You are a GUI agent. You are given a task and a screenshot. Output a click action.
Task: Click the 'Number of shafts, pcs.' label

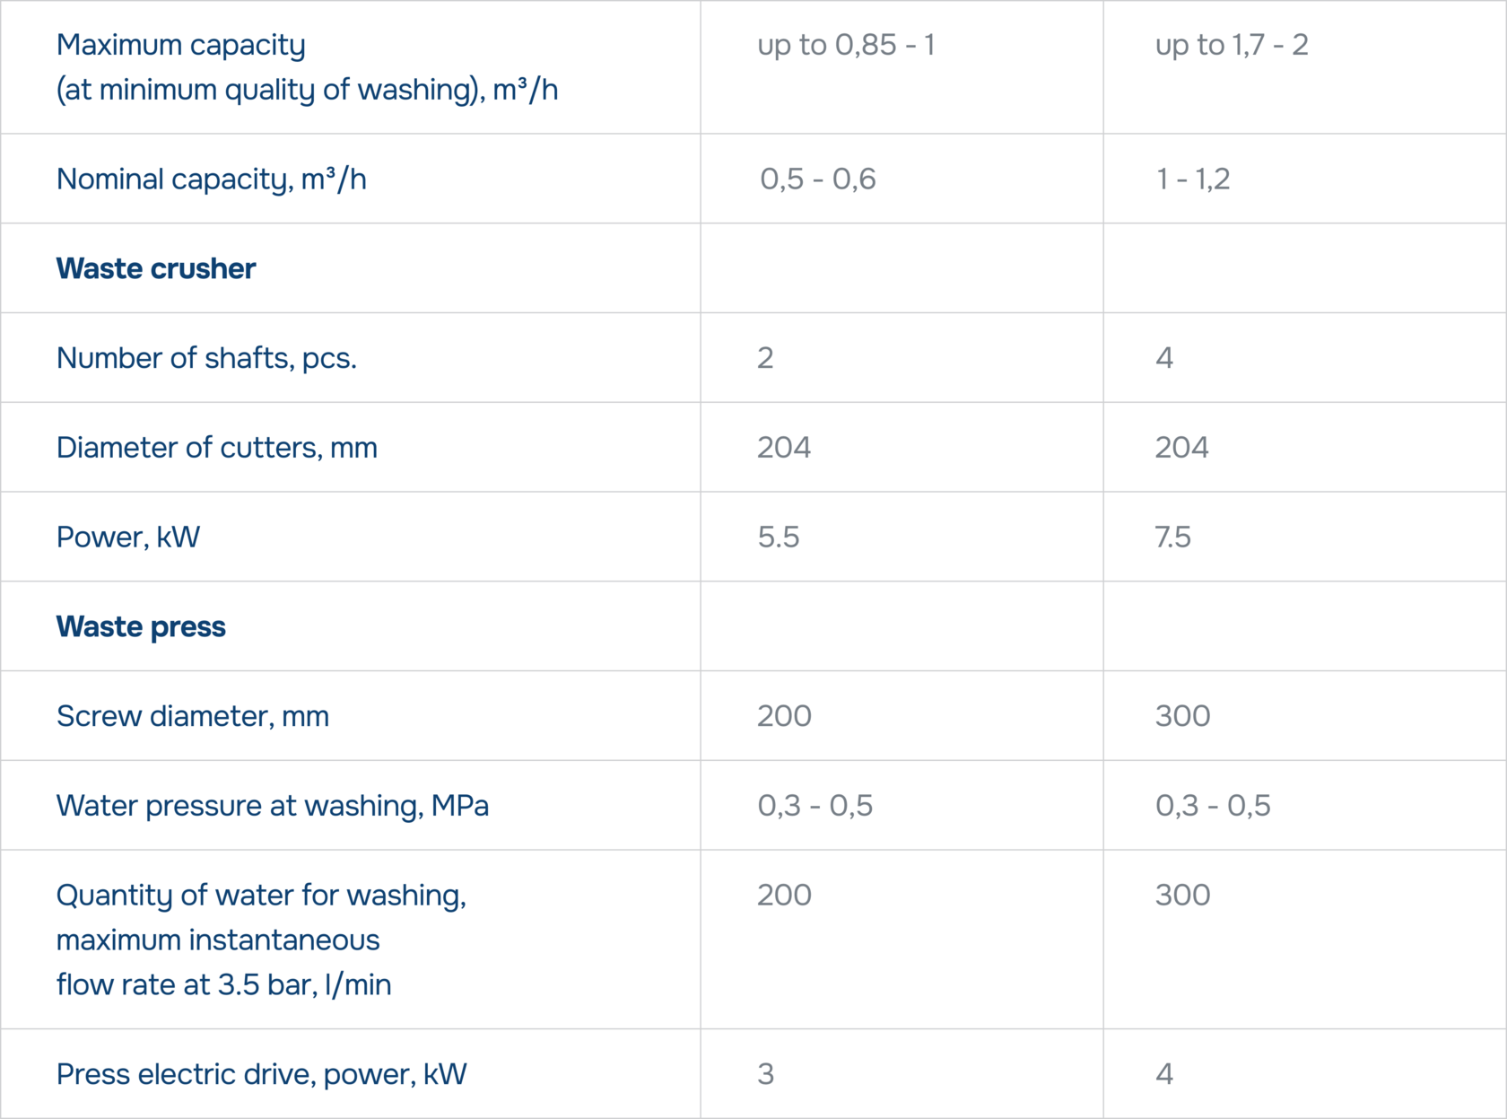click(206, 358)
